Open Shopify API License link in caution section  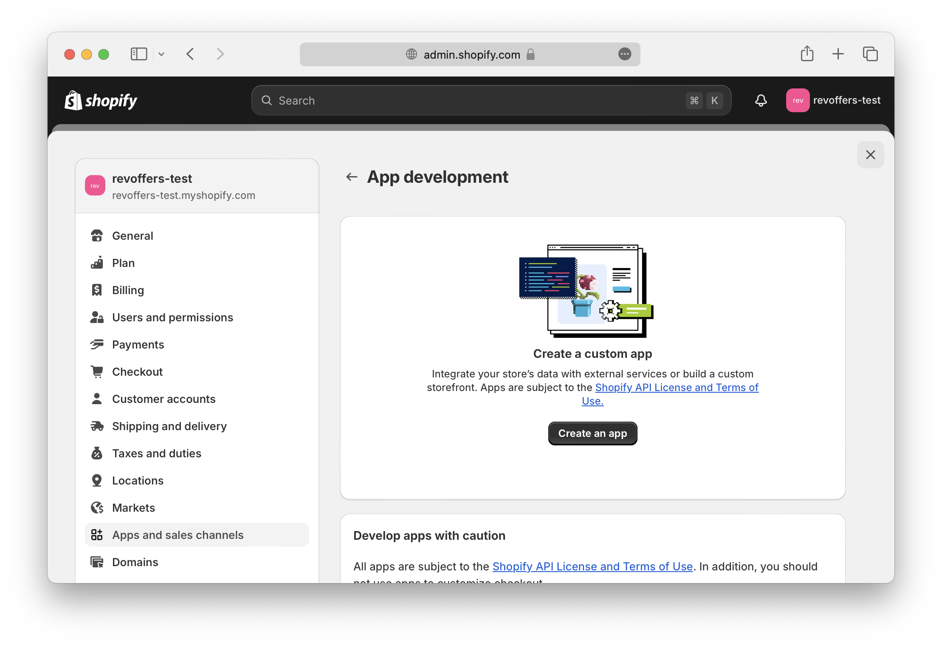coord(592,567)
